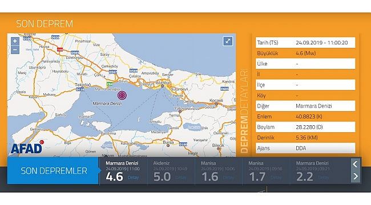
Task: Click the Ajans value DDA
Action: [301, 148]
